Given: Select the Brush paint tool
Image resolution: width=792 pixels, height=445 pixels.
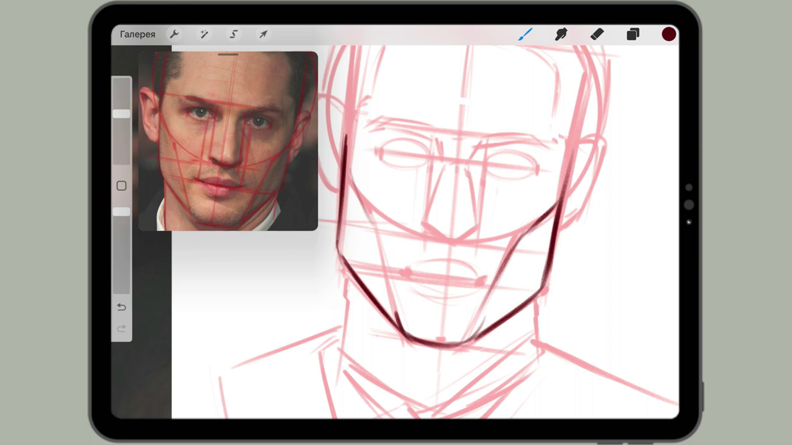Looking at the screenshot, I should click(x=525, y=35).
